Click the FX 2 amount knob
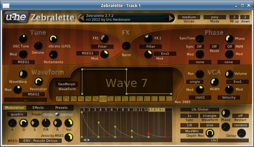254x147 pixels. tap(148, 39)
